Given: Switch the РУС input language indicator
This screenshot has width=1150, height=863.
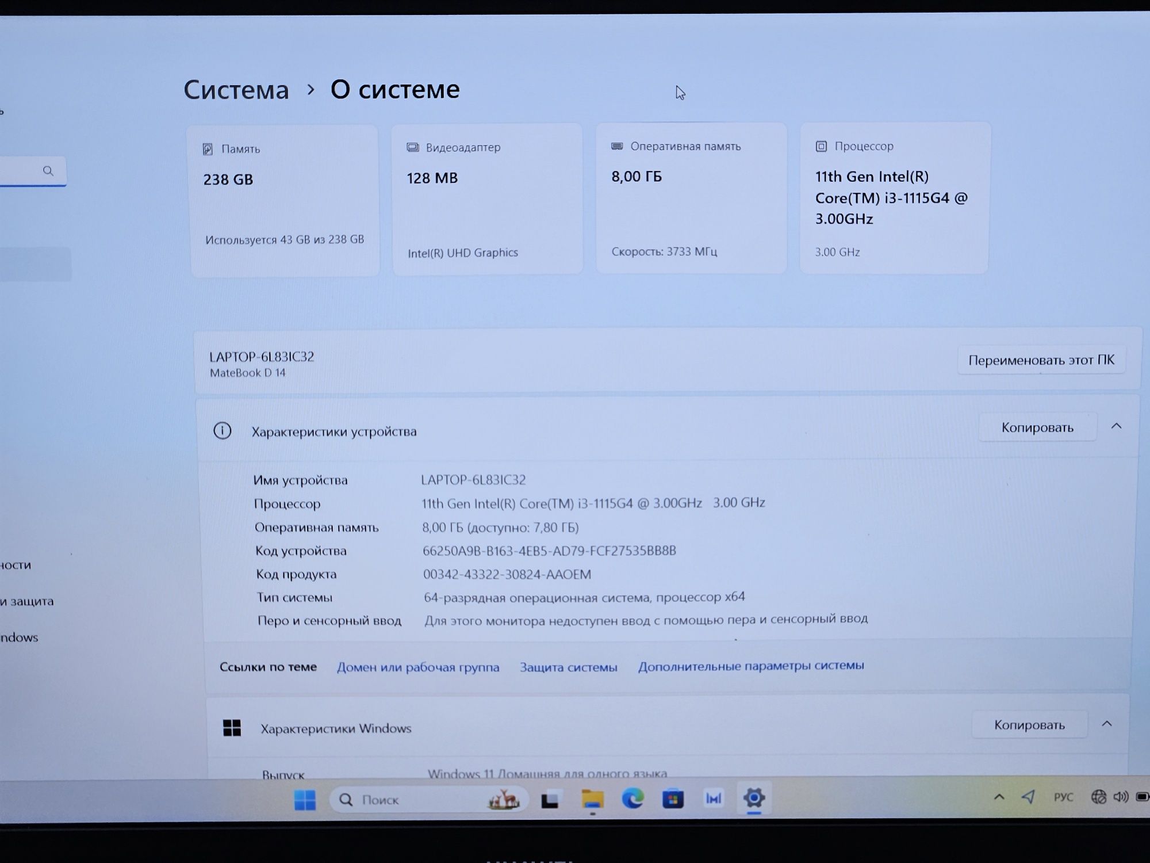Looking at the screenshot, I should click(1063, 797).
